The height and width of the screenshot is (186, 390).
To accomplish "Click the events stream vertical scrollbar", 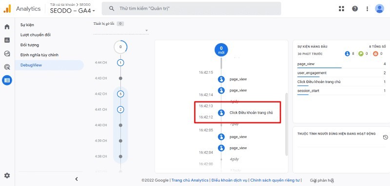I will (286, 124).
